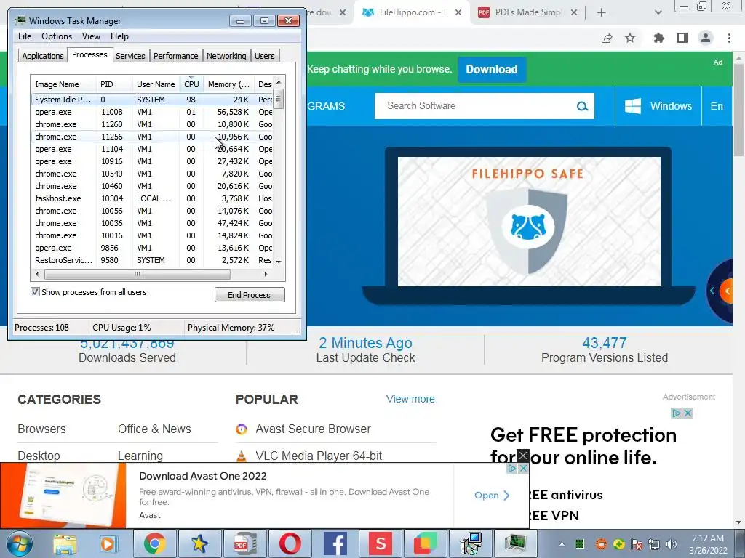Open the colored squares app on taskbar

pos(425,543)
